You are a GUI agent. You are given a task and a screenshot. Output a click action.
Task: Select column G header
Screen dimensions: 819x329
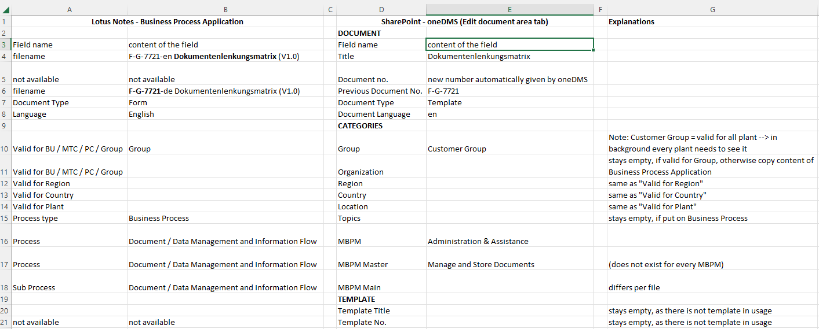pos(712,10)
